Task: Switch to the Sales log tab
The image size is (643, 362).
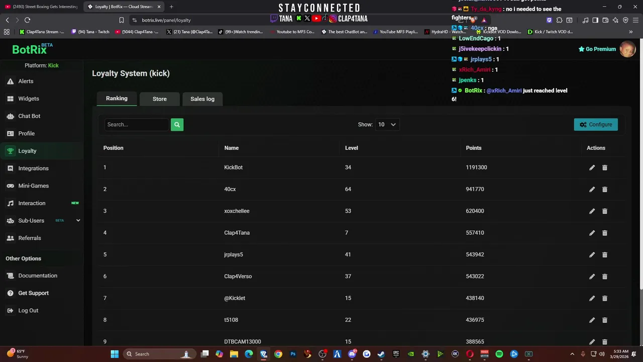Action: click(x=202, y=99)
